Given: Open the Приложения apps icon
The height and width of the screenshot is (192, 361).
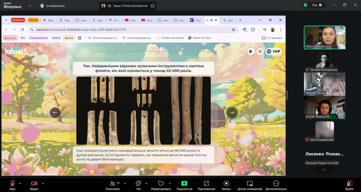Looking at the screenshot, I should point(206,184).
